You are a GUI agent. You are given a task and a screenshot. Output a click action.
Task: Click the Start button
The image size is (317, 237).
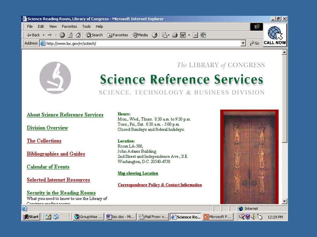pyautogui.click(x=31, y=217)
